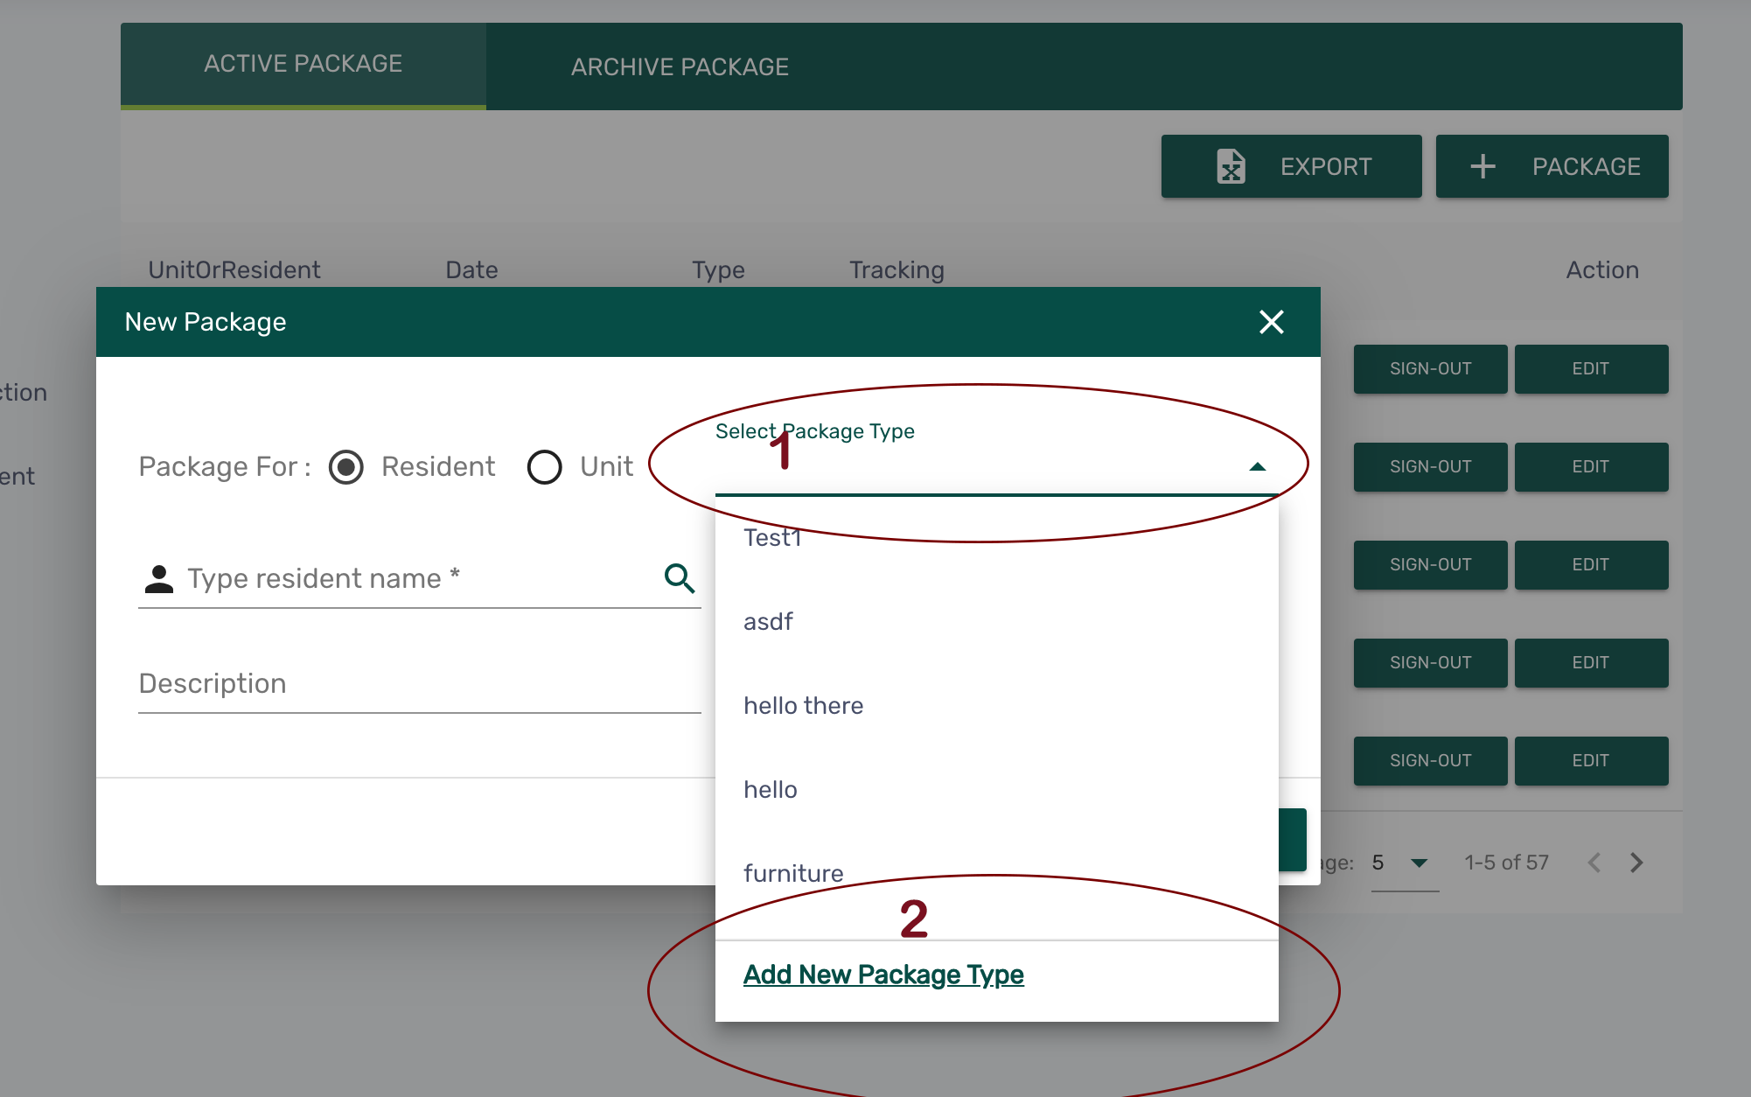Click the person icon beside resident name
Screen dimensions: 1751x1097
[x=158, y=578]
